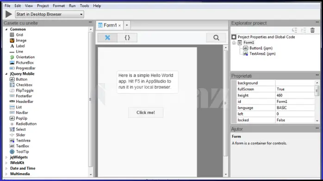The image size is (323, 181).
Task: Click the properties list scroll down arrow
Action: tap(317, 121)
